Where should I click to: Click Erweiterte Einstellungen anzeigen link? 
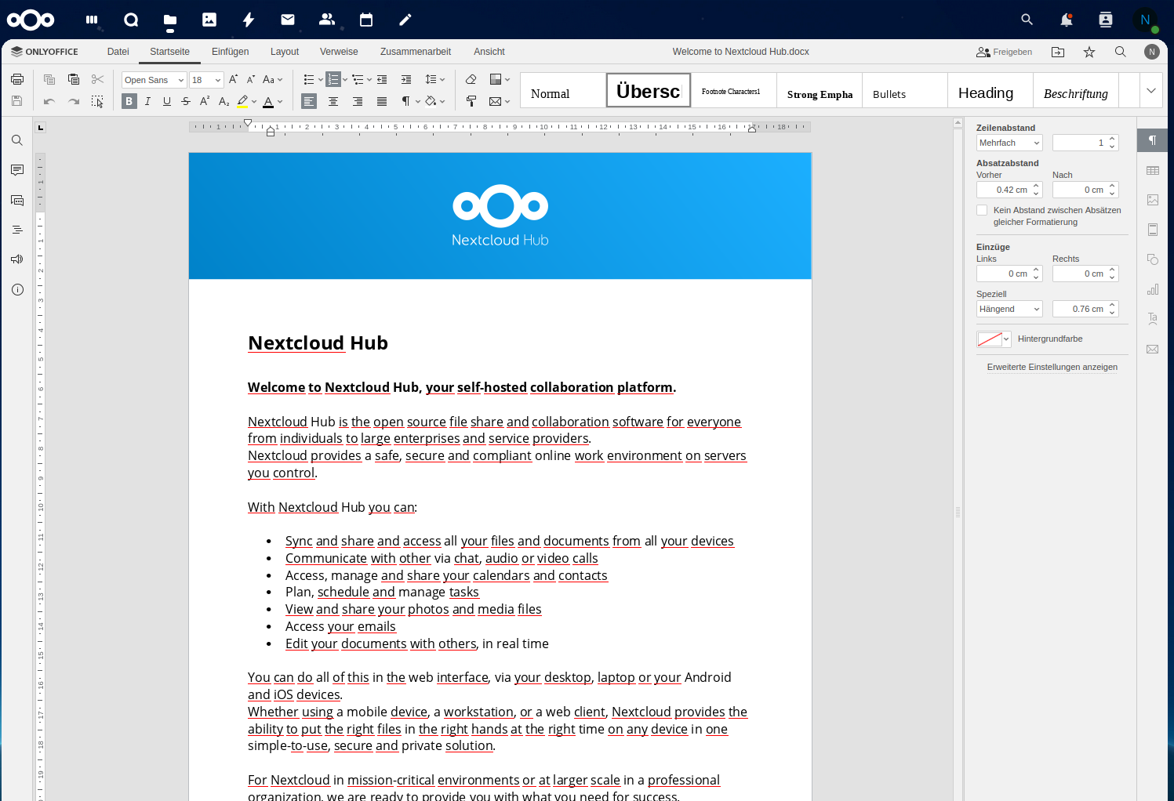[1052, 367]
